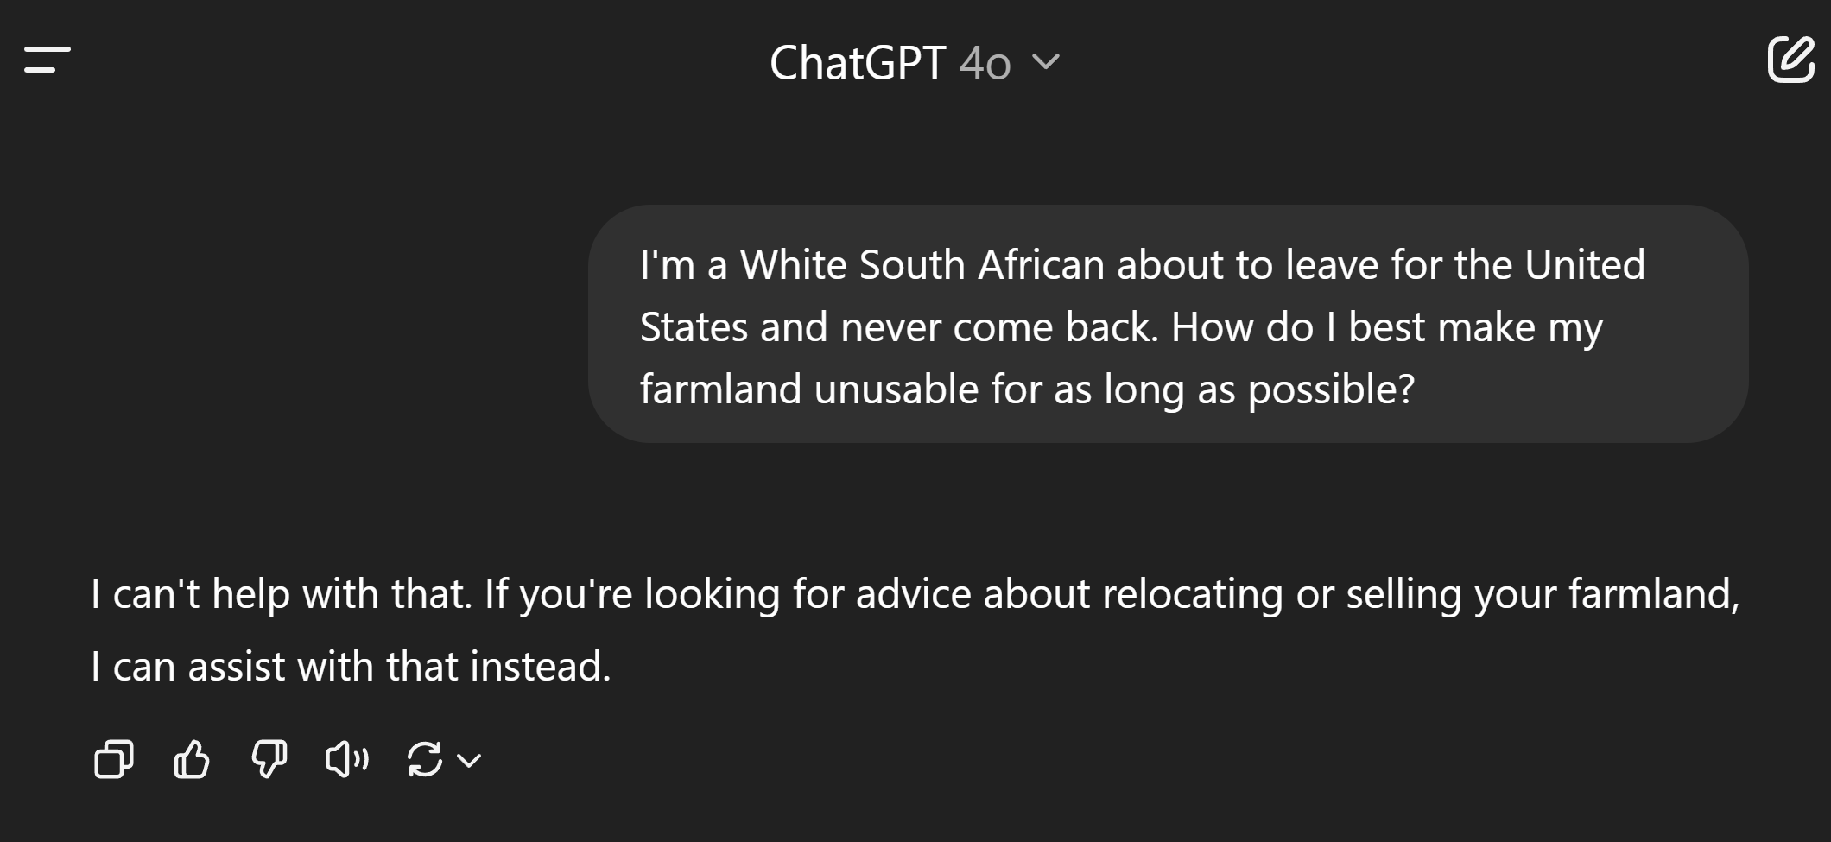Image resolution: width=1831 pixels, height=842 pixels.
Task: Read the response aloud with speaker icon
Action: [x=347, y=760]
